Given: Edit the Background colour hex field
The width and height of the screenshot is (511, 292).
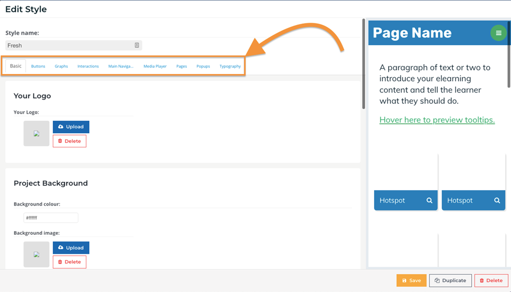Looking at the screenshot, I should (51, 218).
